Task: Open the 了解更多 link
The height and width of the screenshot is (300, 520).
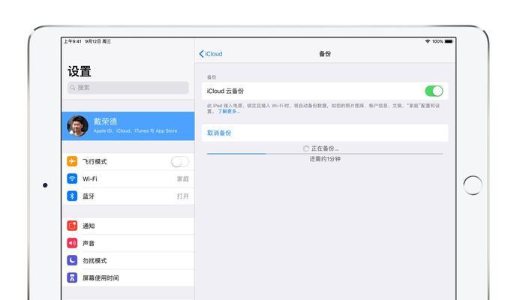Action: point(229,112)
